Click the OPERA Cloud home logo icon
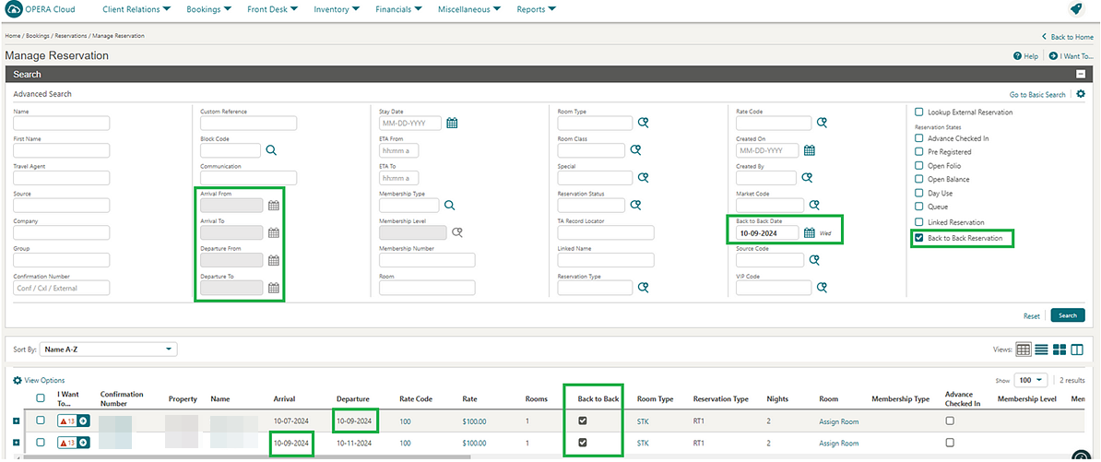Screen dimensions: 1101x462 [13, 9]
